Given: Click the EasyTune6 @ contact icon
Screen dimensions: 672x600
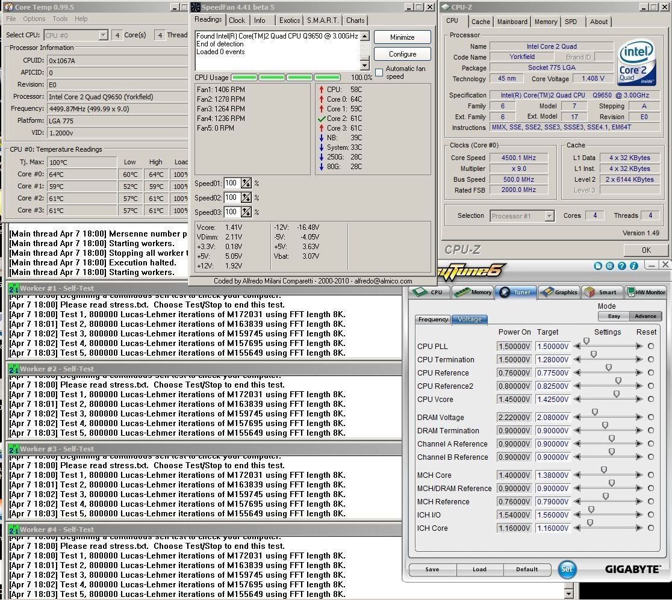Looking at the screenshot, I should (610, 266).
